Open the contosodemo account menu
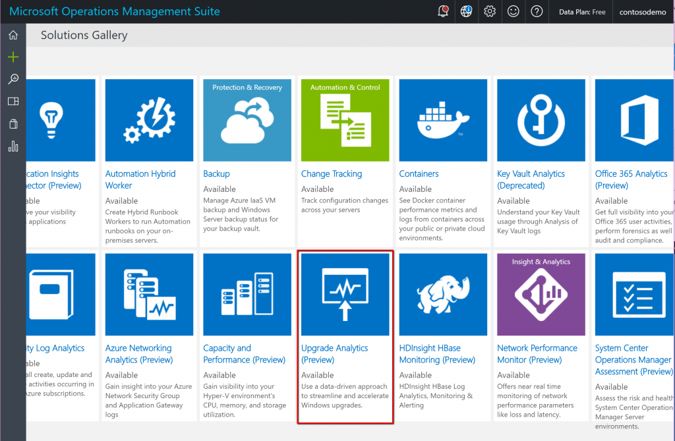 click(x=643, y=12)
